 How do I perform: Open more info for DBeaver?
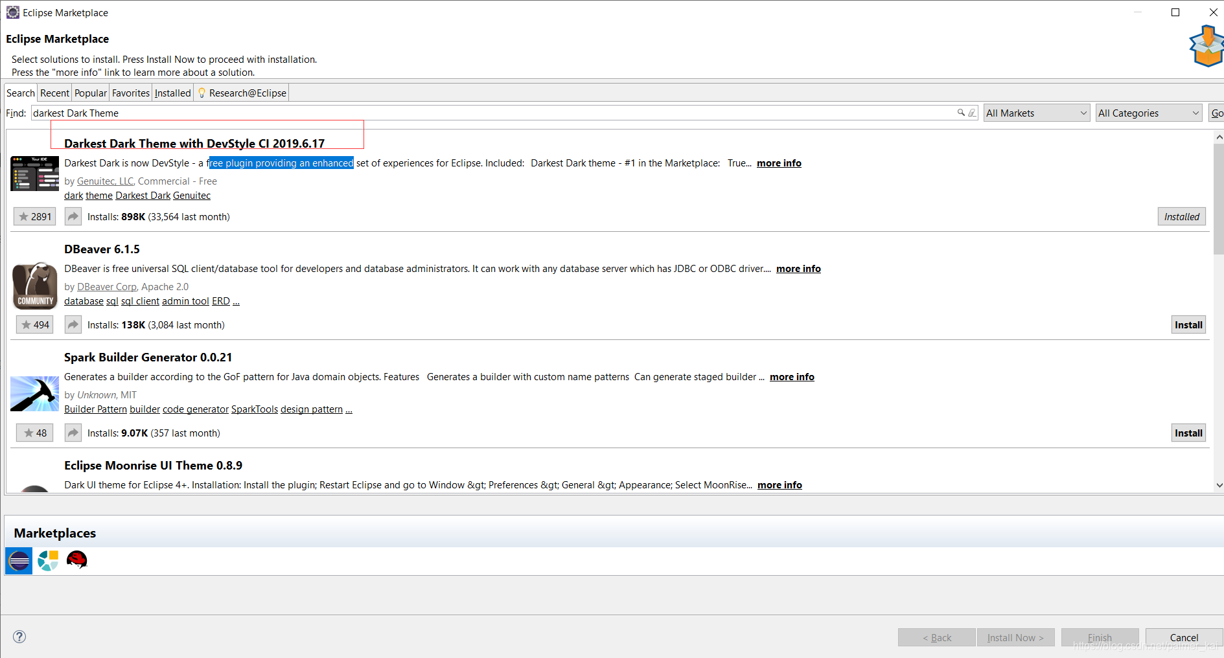click(798, 269)
